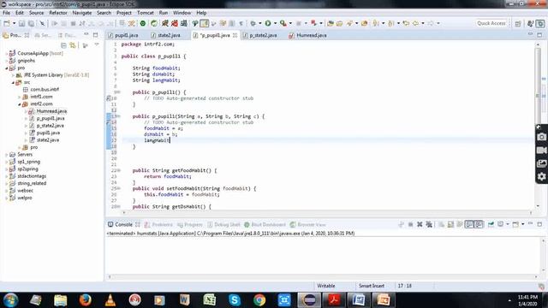Image resolution: width=548 pixels, height=308 pixels.
Task: Click the Tomcat start icon in toolbar
Action: (x=165, y=23)
